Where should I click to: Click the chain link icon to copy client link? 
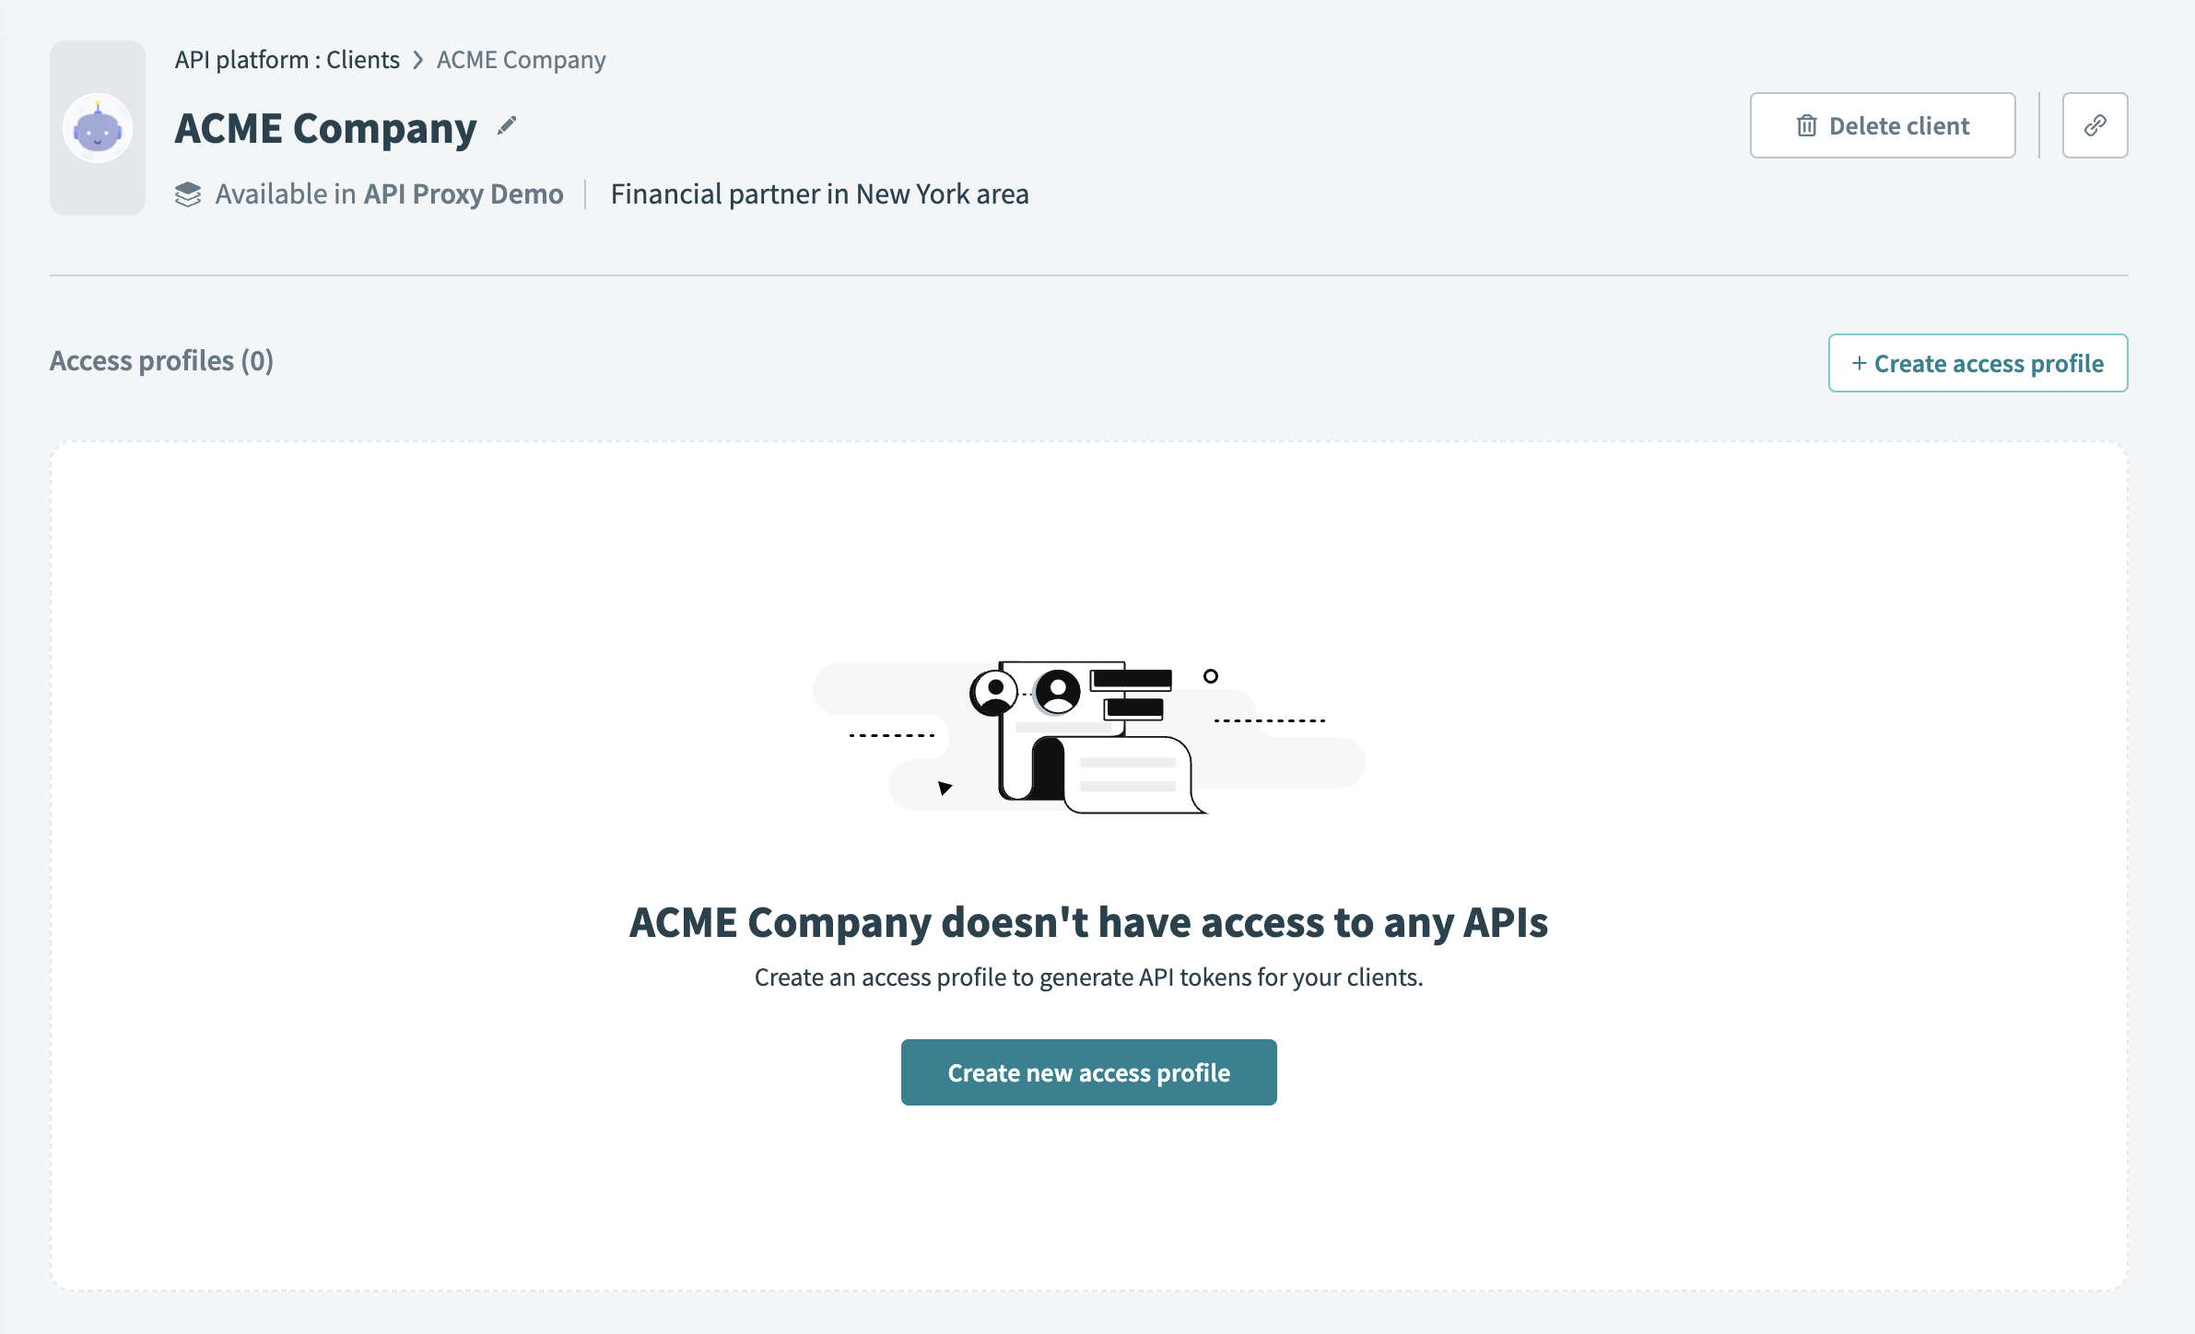tap(2095, 124)
